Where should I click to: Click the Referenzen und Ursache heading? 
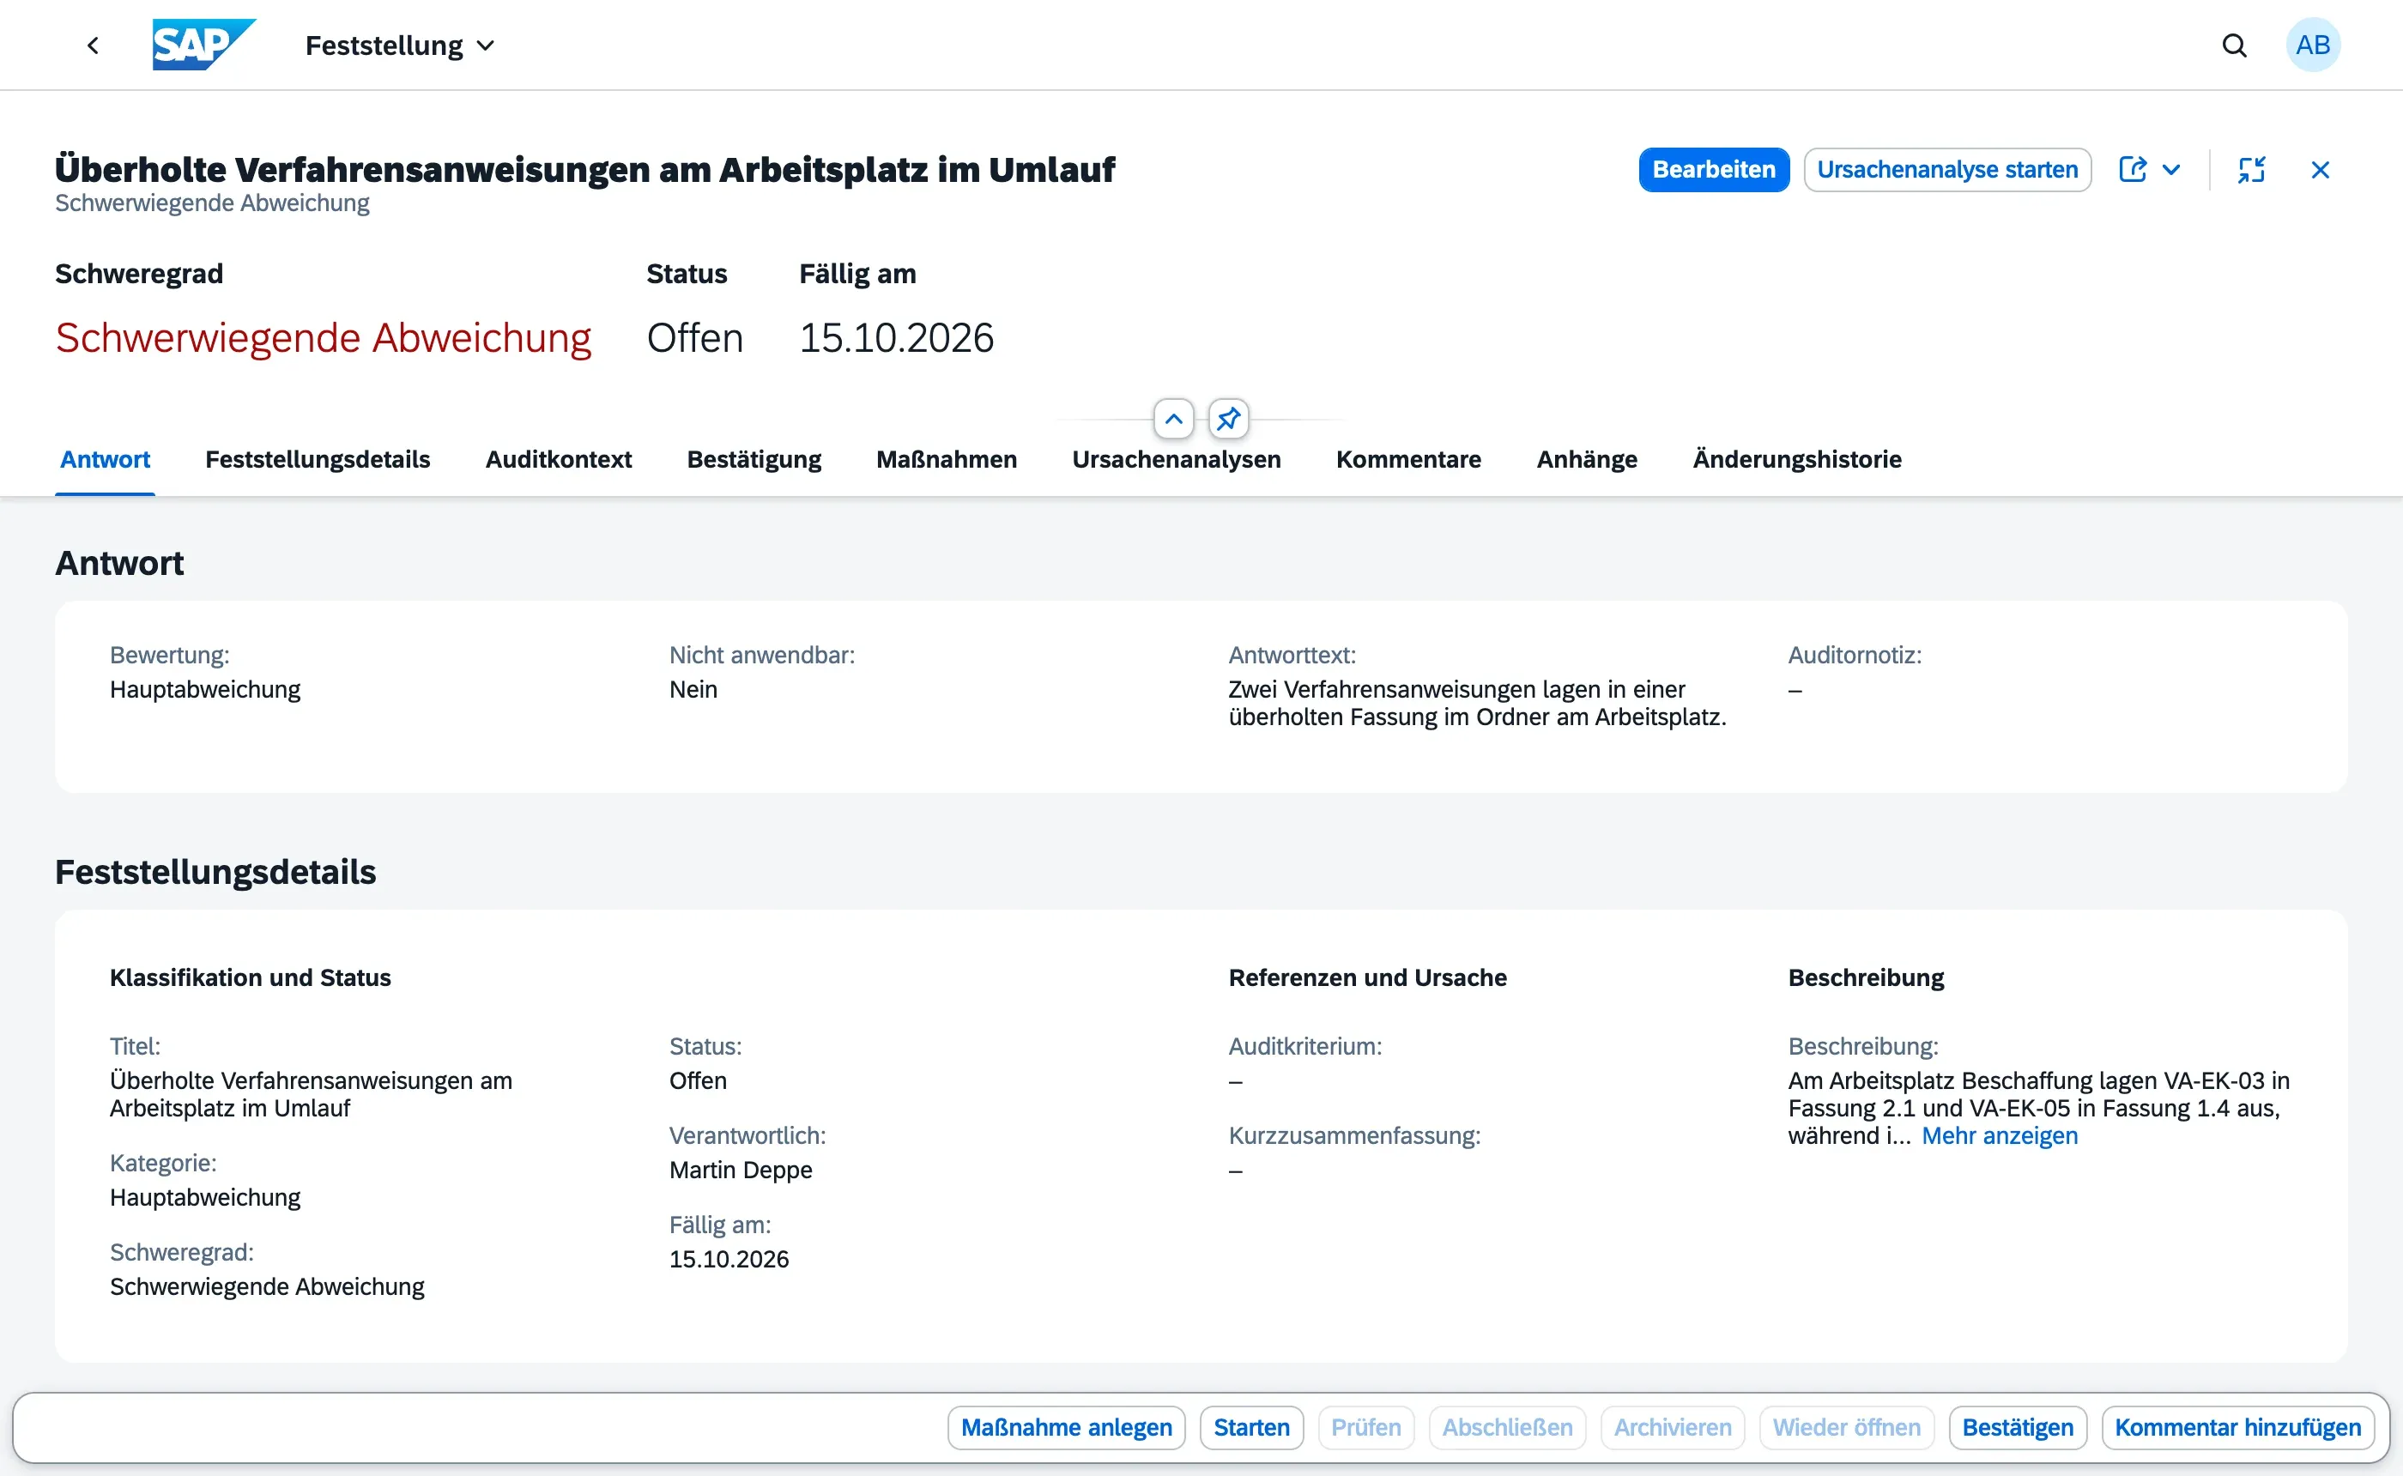(1366, 977)
